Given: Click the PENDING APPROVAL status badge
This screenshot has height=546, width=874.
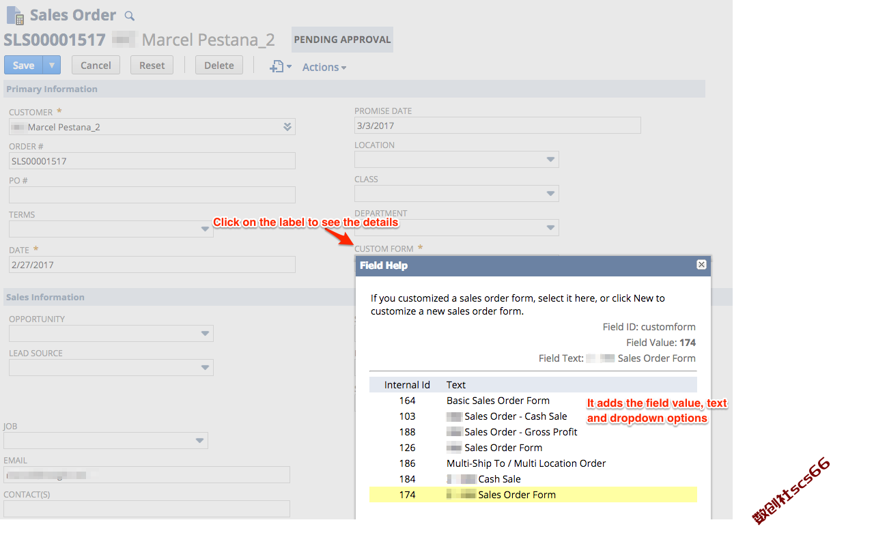Looking at the screenshot, I should pos(342,40).
